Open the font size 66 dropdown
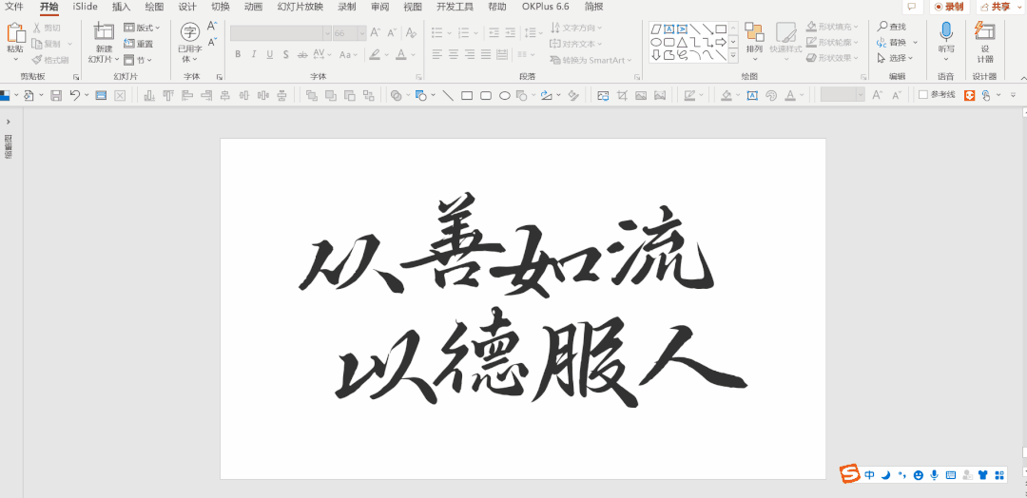The image size is (1027, 498). point(361,32)
